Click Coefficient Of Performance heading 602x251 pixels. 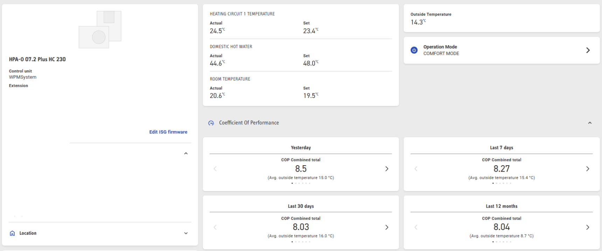pyautogui.click(x=249, y=123)
